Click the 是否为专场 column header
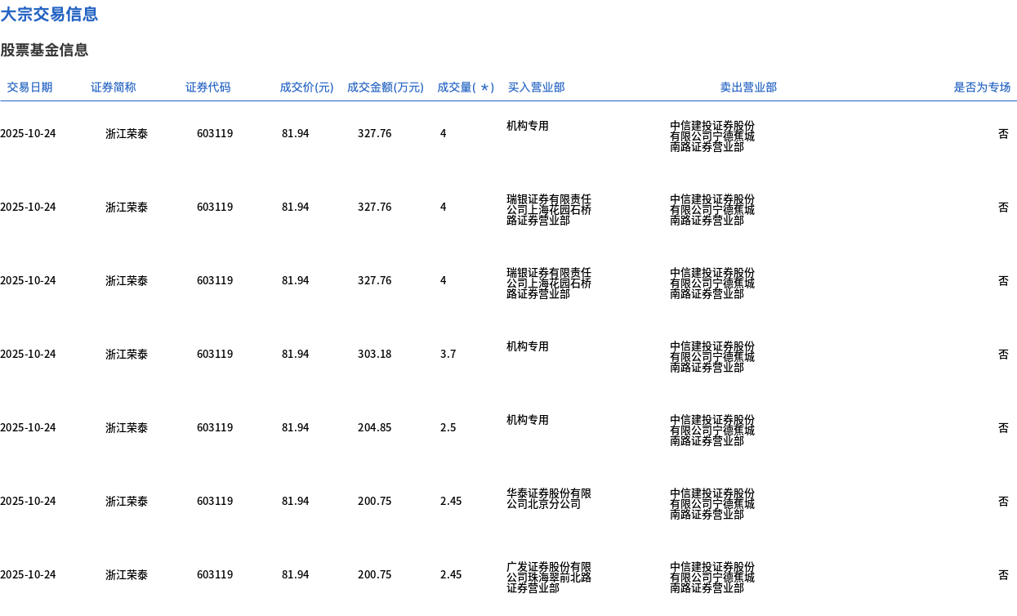Screen dimensions: 1017x616 point(982,87)
